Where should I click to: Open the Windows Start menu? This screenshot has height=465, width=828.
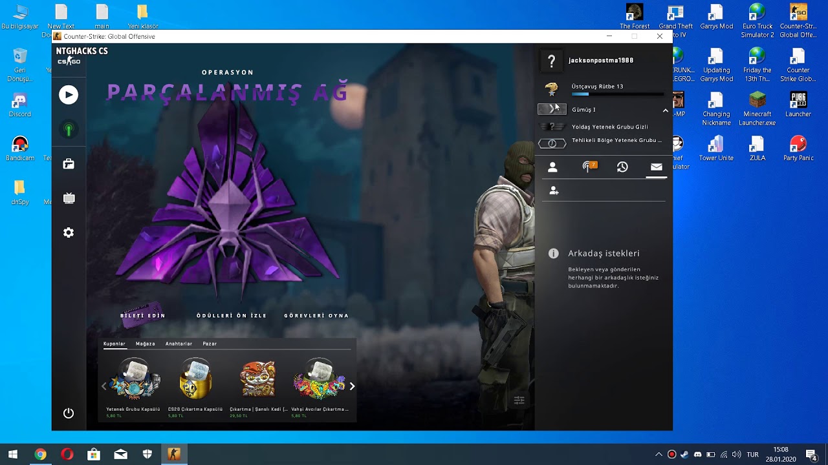point(13,455)
